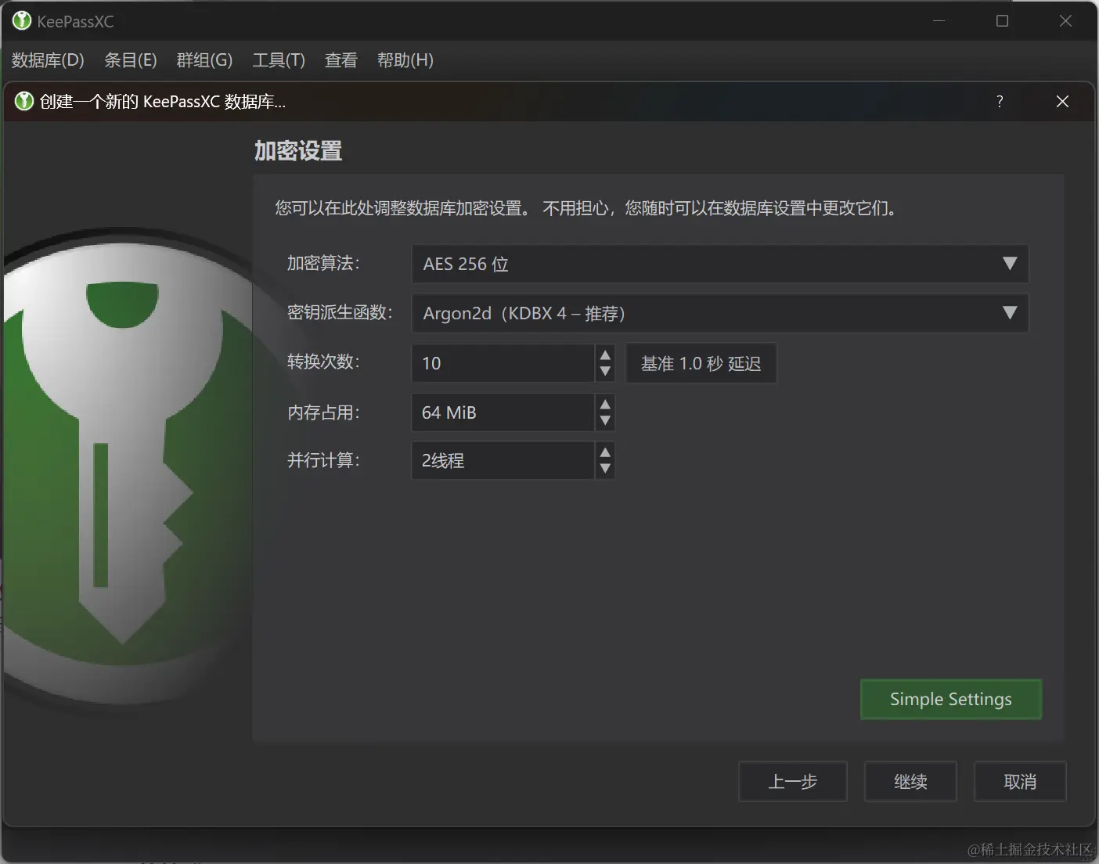
Task: Click the 转换次数 input field showing 10
Action: (x=503, y=363)
